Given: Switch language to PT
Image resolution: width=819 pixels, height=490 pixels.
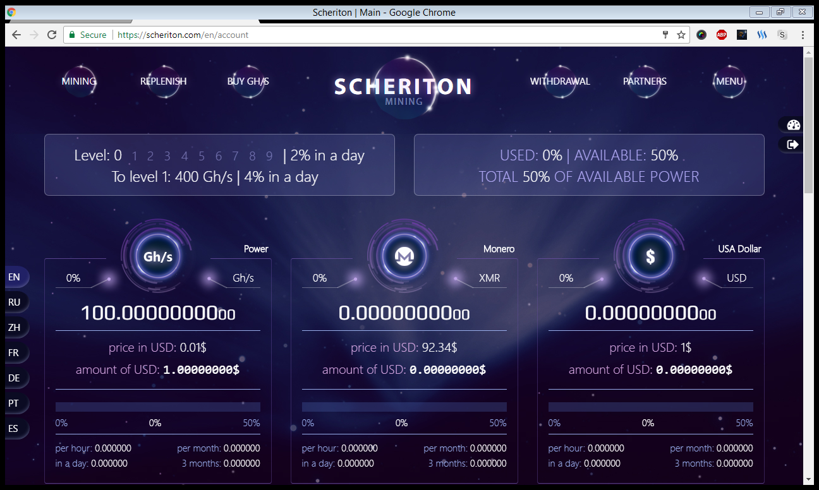Looking at the screenshot, I should click(x=15, y=403).
